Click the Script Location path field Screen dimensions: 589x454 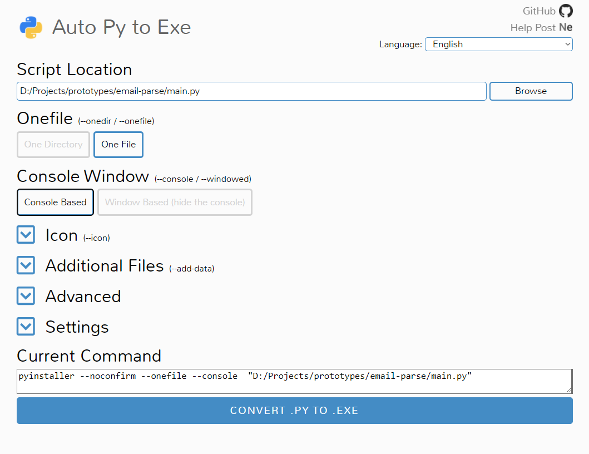[251, 91]
